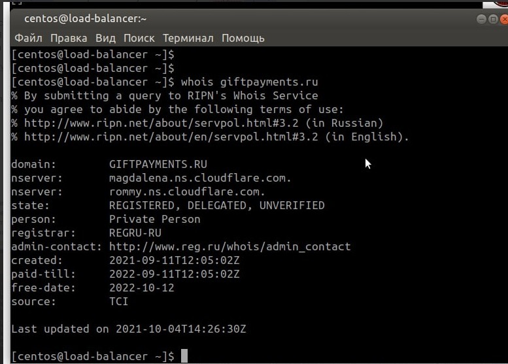Screen dimensions: 508x364
Task: Click the magdalena.ns.cloudflare.com nameserver text
Action: [x=200, y=178]
